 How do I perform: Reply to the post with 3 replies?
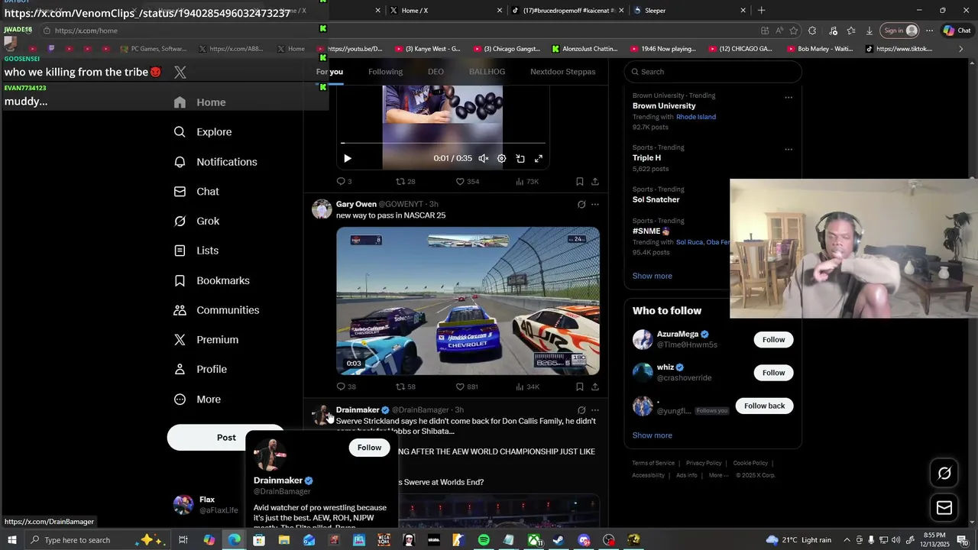point(343,182)
